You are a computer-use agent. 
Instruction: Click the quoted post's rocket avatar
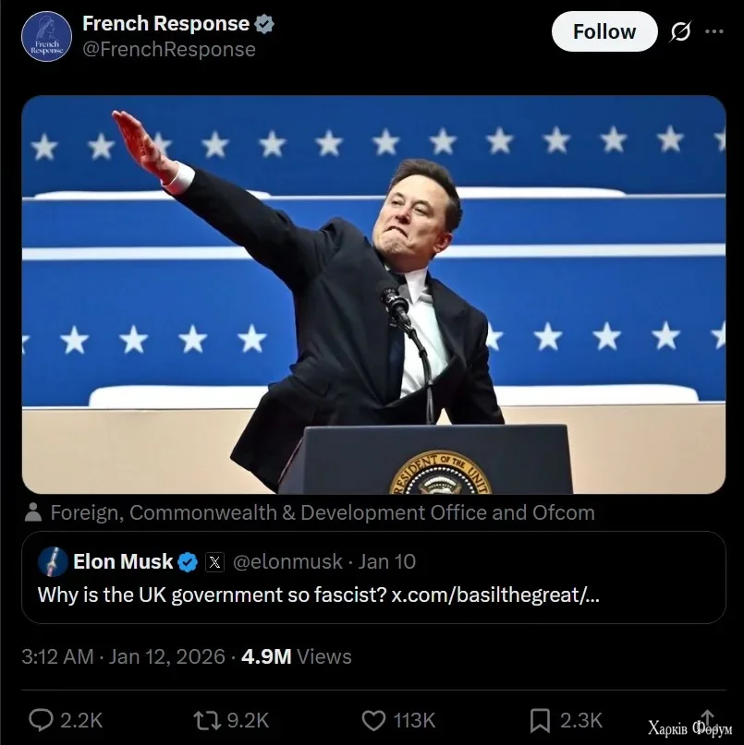(x=54, y=561)
